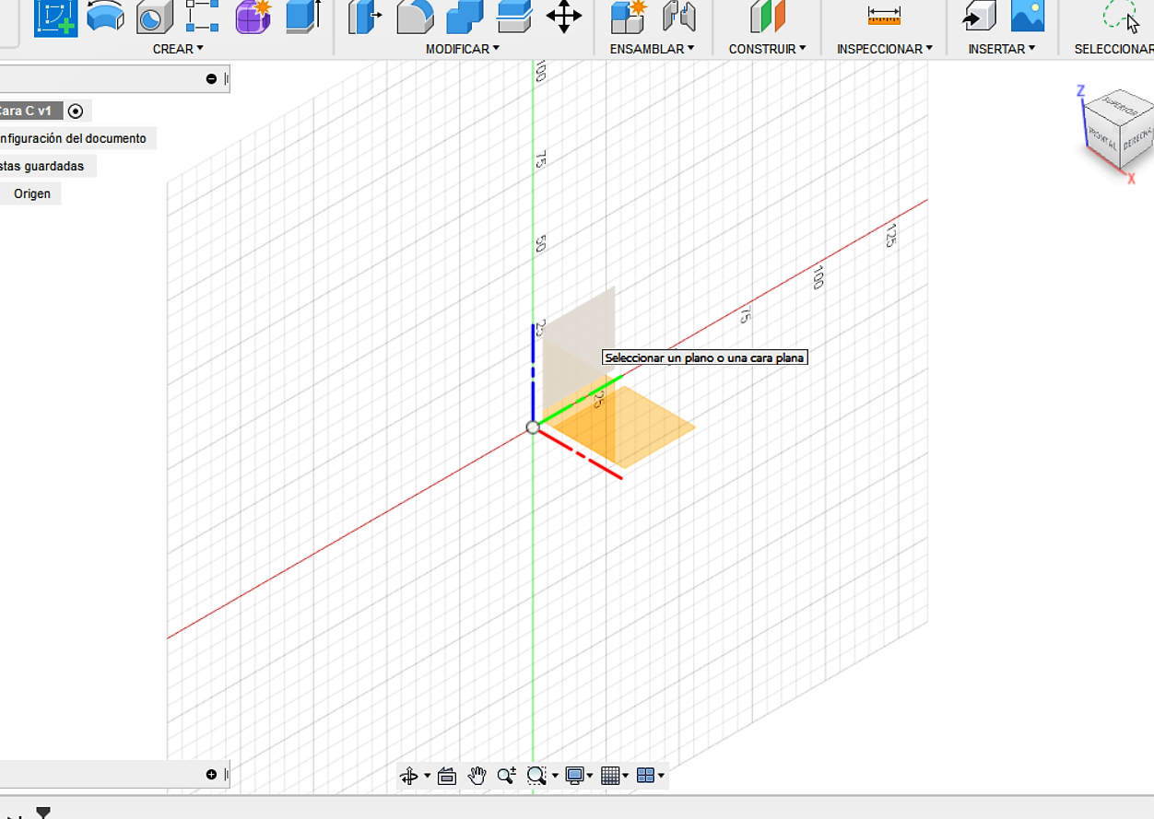Expand the CONSTRUIR menu
1154x819 pixels.
point(767,49)
